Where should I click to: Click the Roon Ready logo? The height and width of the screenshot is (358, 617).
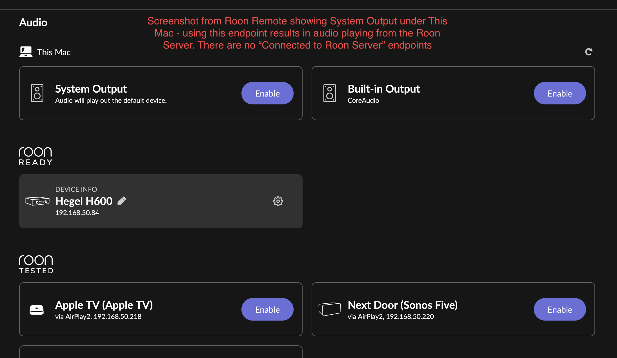(x=35, y=156)
